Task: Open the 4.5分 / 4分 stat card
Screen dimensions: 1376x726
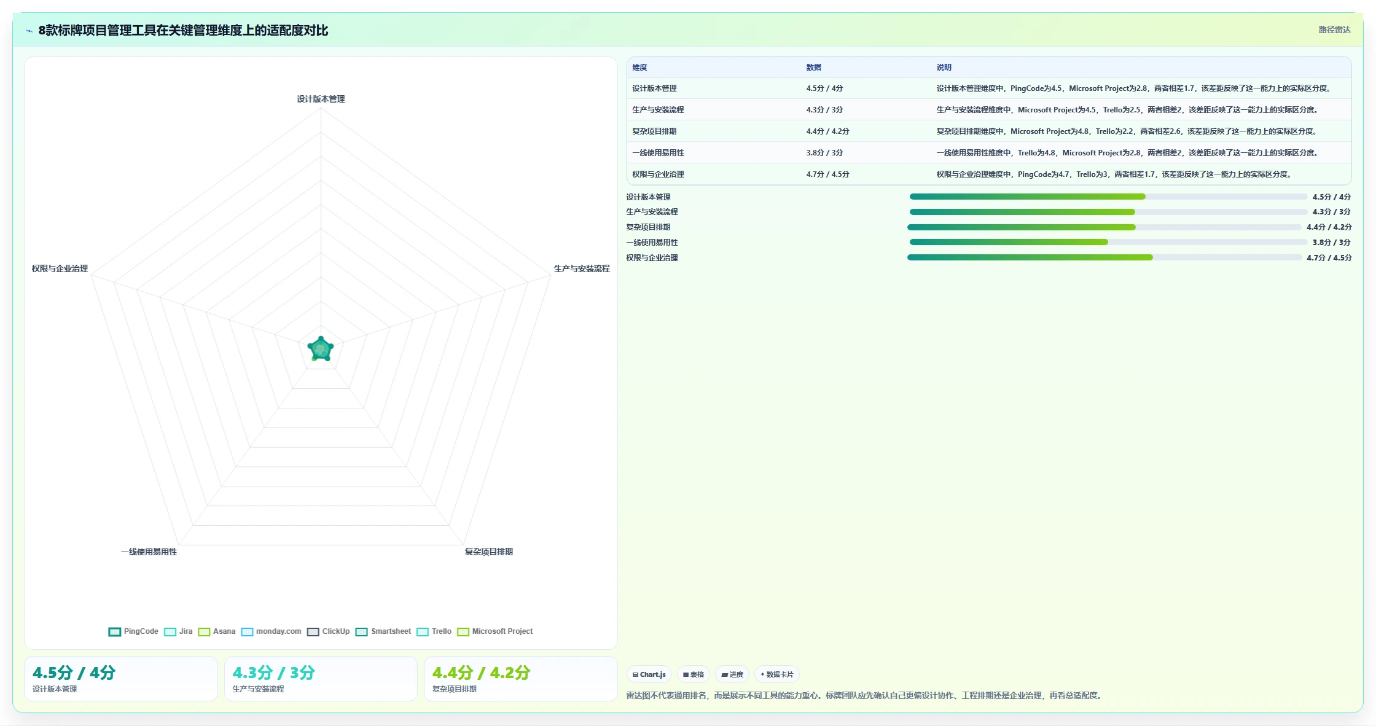Action: click(x=121, y=679)
